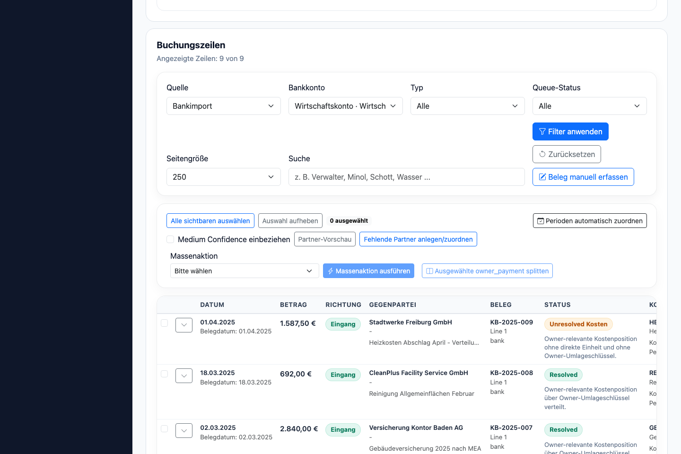Click the split icon on Ausgewählte owner_payment splitten
Viewport: 681px width, 454px height.
pos(429,271)
